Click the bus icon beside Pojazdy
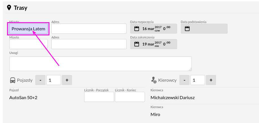The image size is (259, 123). (x=12, y=80)
